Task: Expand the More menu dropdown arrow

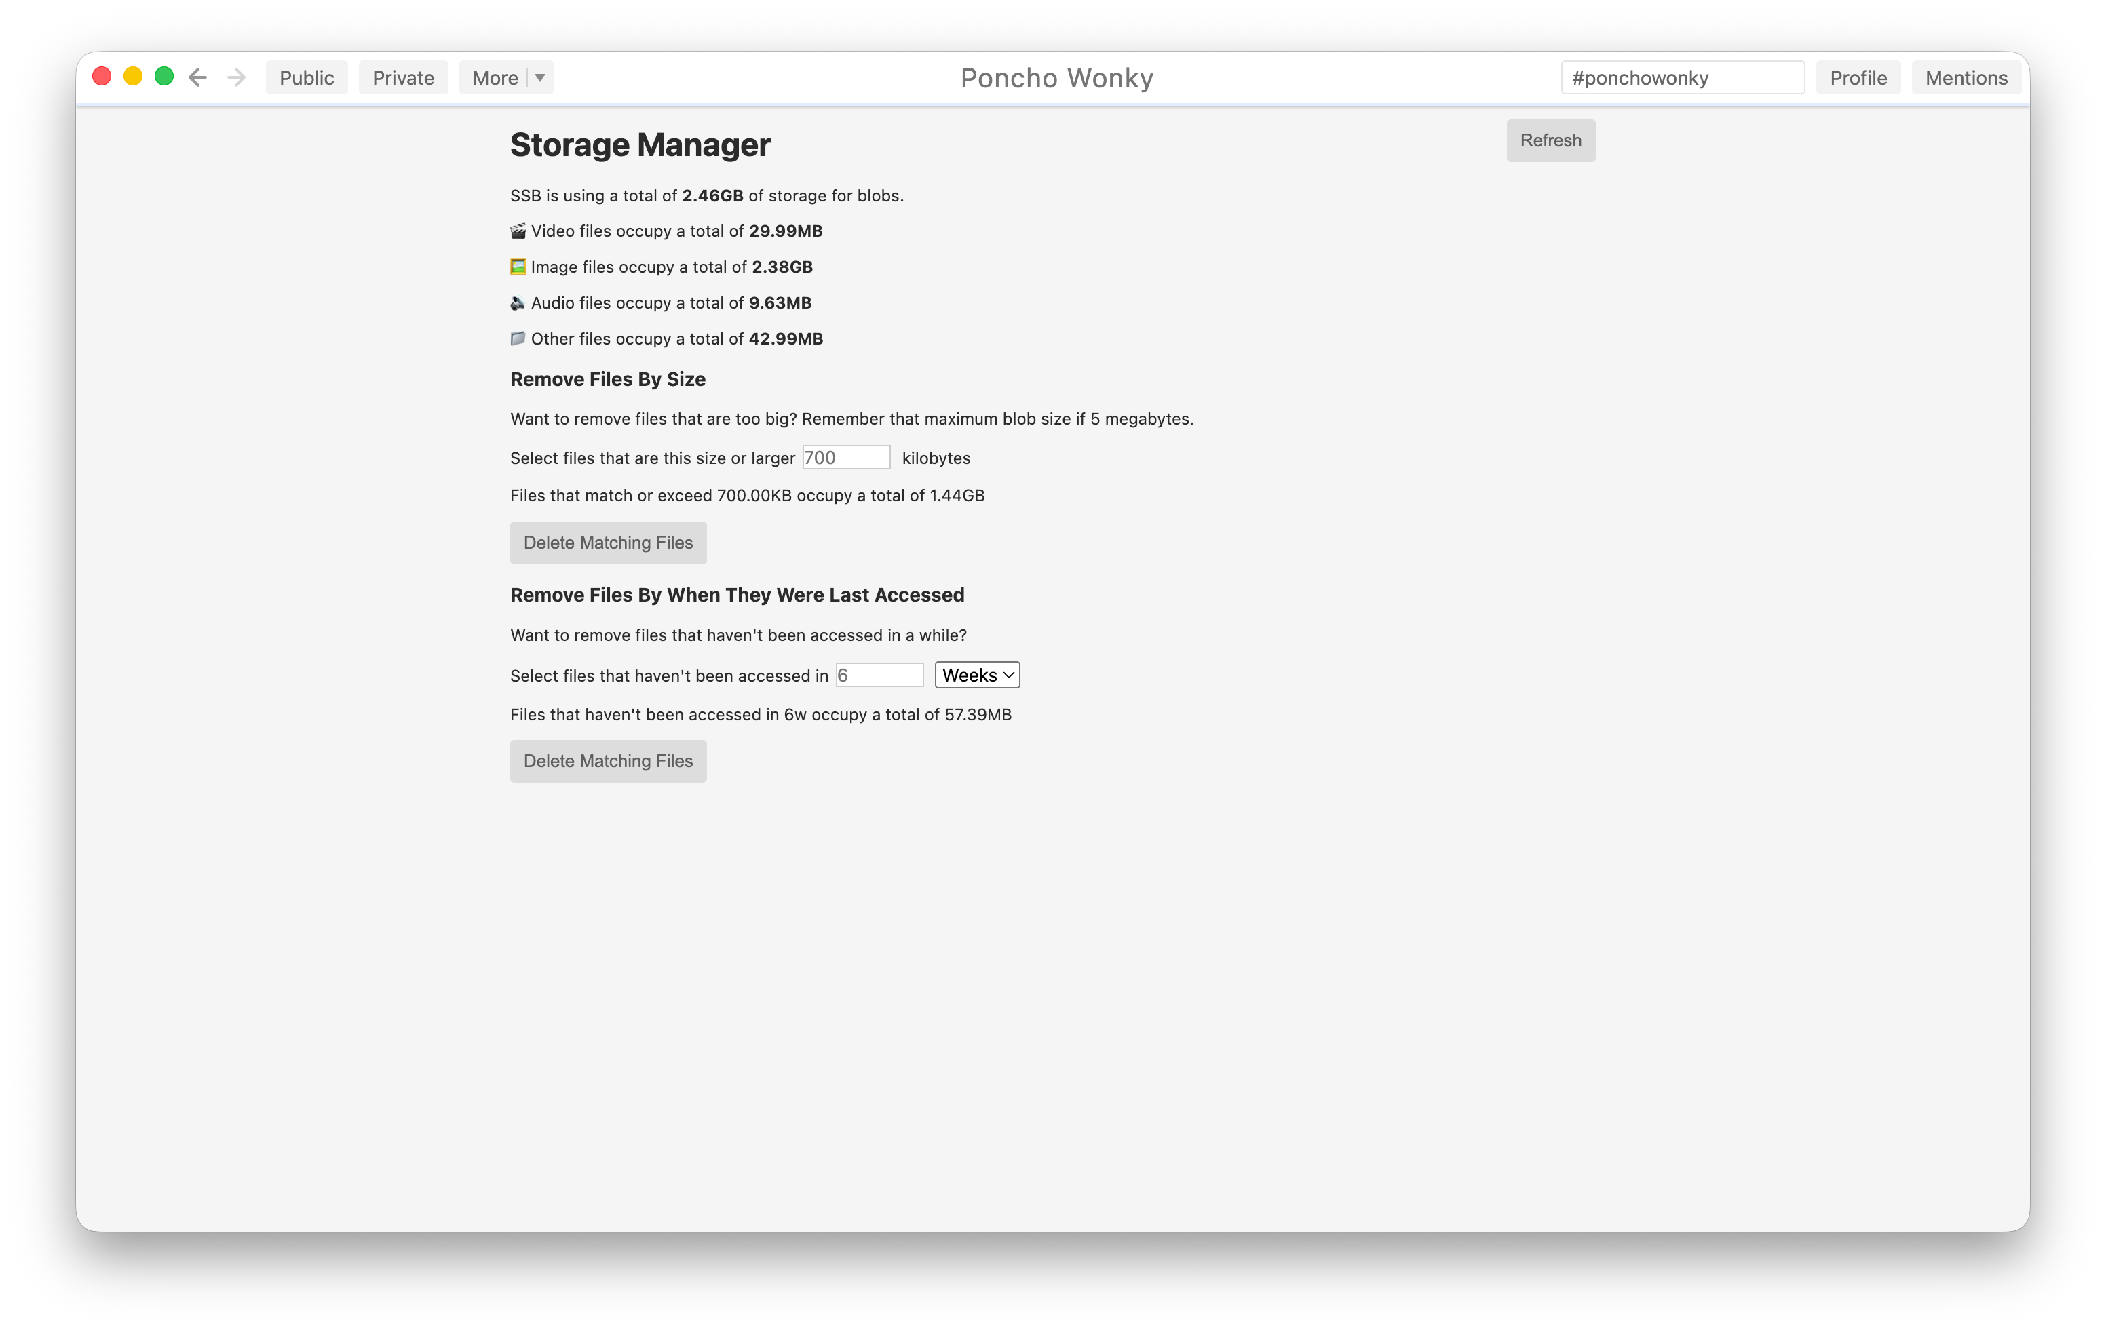Action: tap(541, 78)
